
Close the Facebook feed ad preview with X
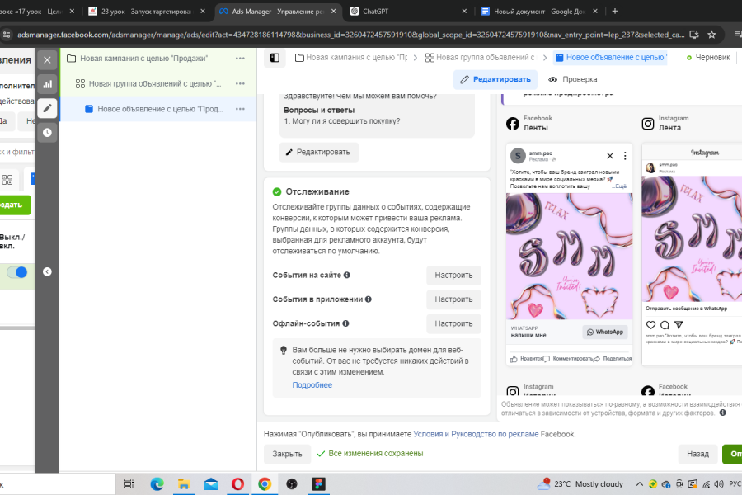610,156
